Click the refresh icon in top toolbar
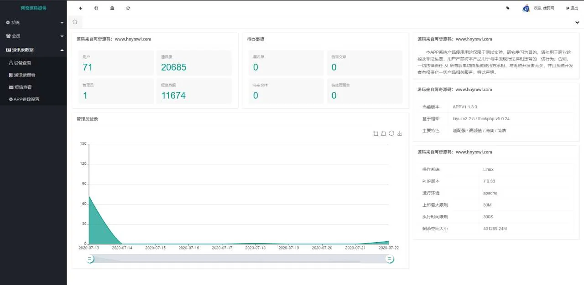584x285 pixels. 128,8
